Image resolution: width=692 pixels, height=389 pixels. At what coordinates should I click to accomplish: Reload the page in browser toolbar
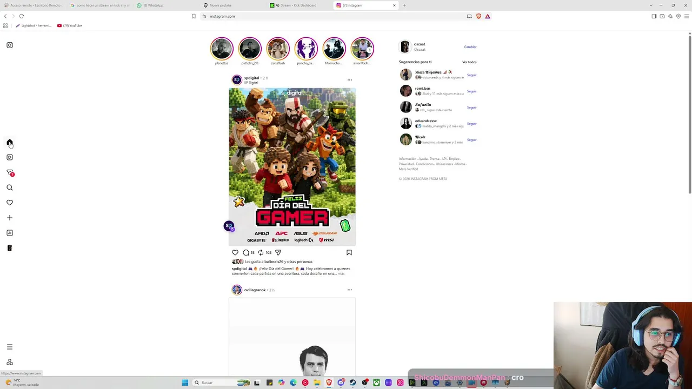[22, 16]
